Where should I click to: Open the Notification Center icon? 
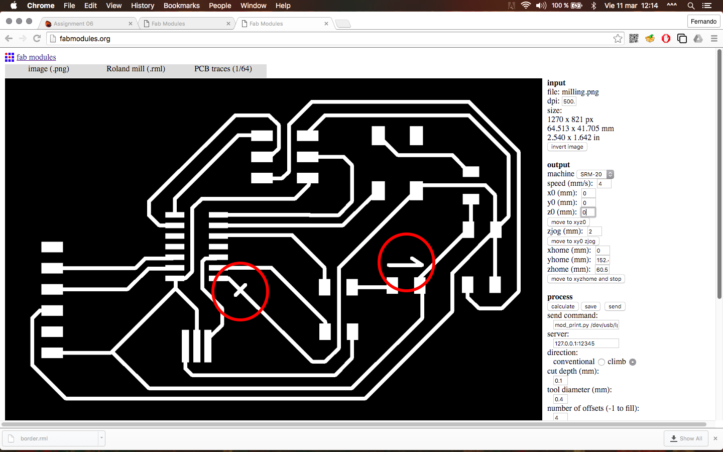coord(707,6)
